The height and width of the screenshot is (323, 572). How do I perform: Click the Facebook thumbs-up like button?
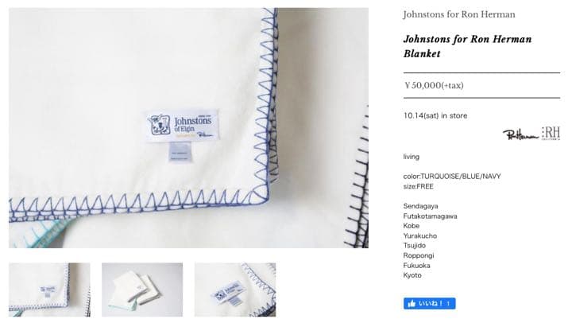pos(429,303)
